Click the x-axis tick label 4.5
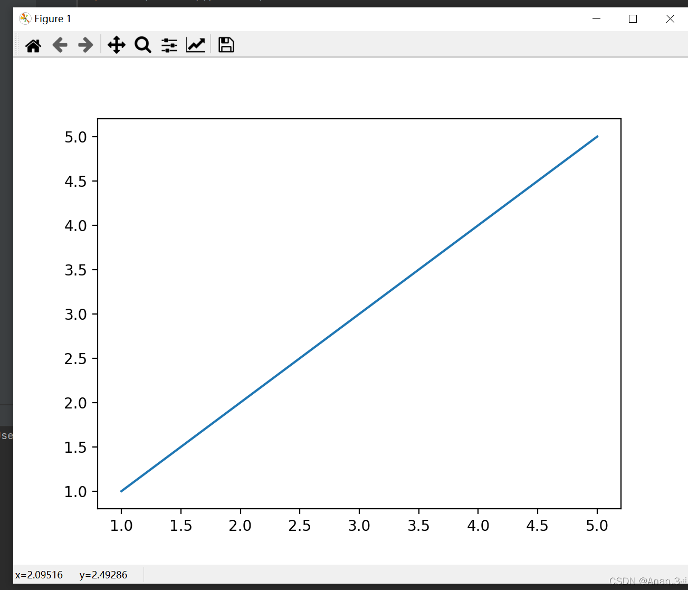The image size is (688, 590). pyautogui.click(x=538, y=526)
